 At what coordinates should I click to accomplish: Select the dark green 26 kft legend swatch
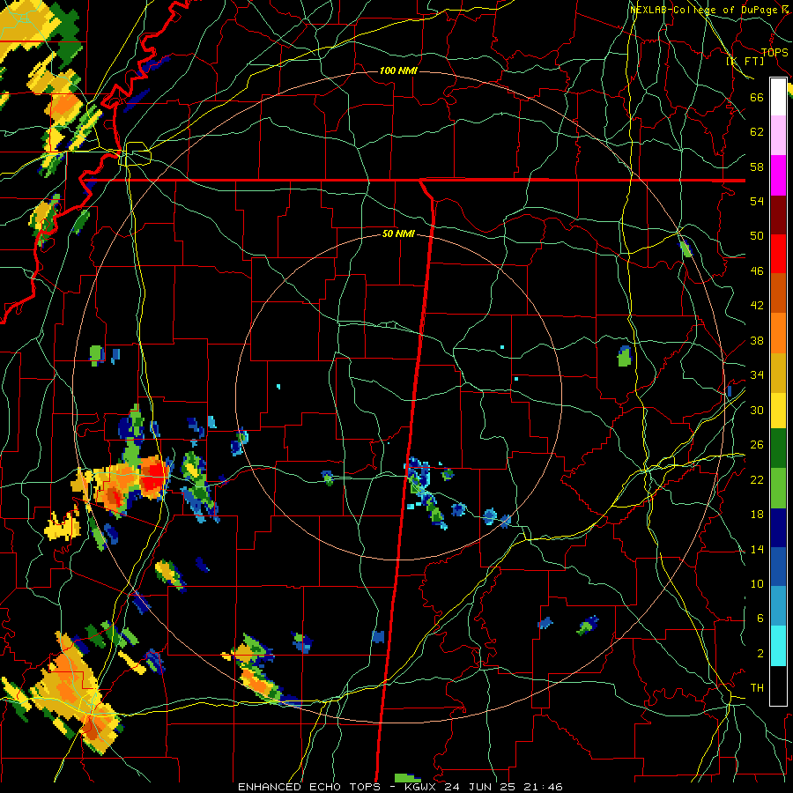[778, 448]
